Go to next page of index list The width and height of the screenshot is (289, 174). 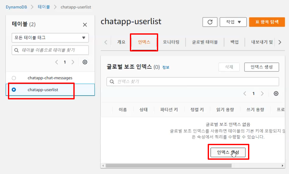262,93
